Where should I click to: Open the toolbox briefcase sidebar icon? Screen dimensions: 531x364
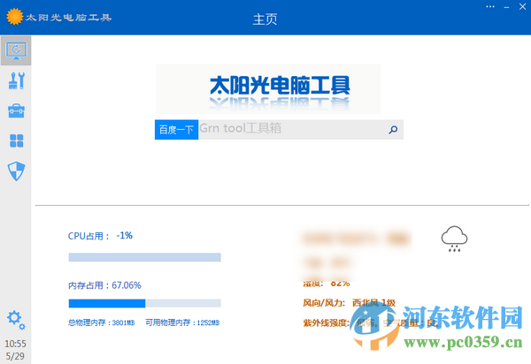point(16,110)
